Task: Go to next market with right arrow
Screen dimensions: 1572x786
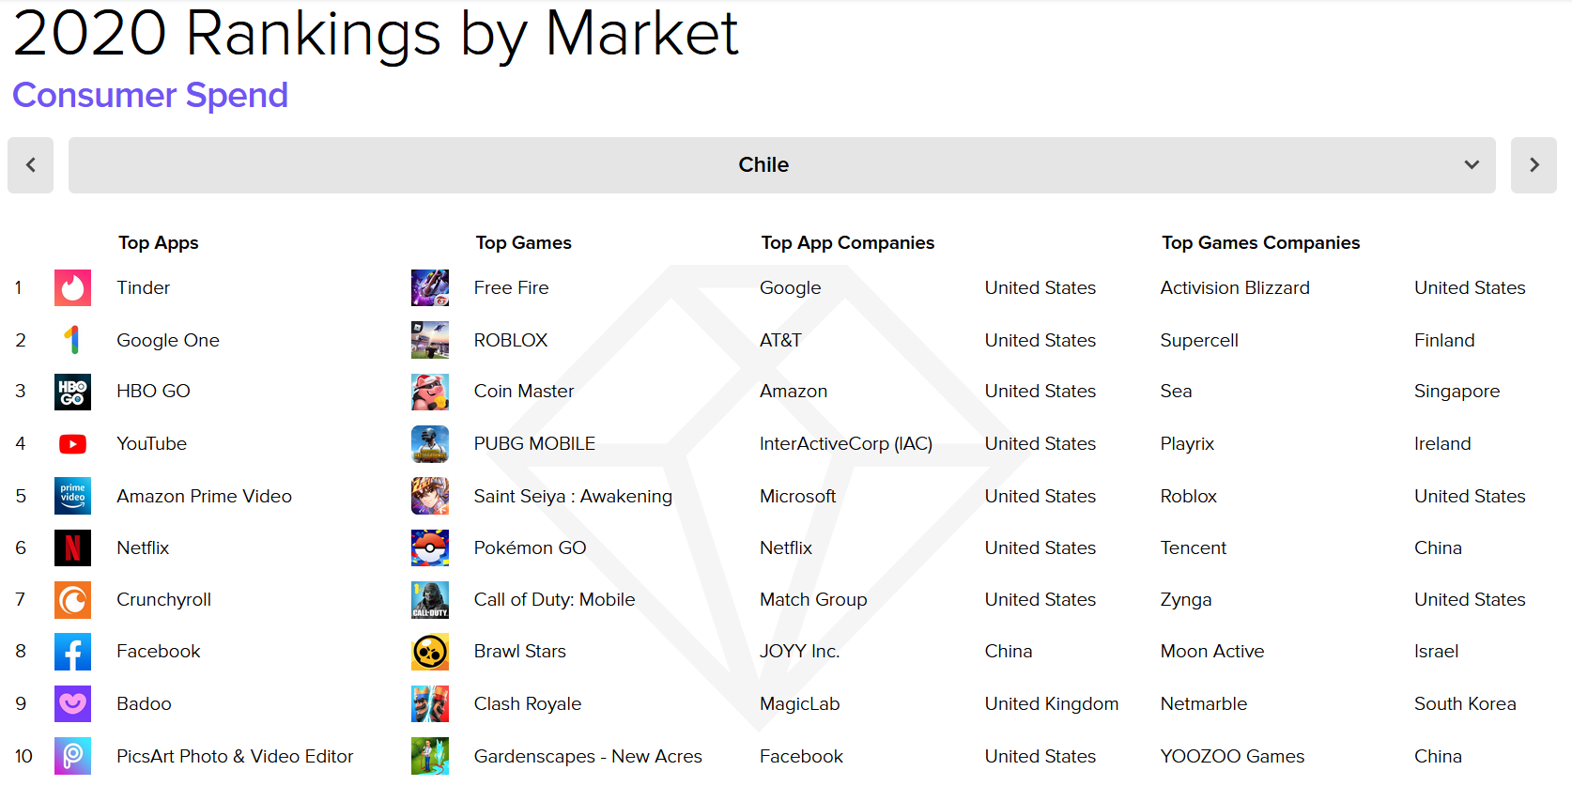Action: [1533, 165]
